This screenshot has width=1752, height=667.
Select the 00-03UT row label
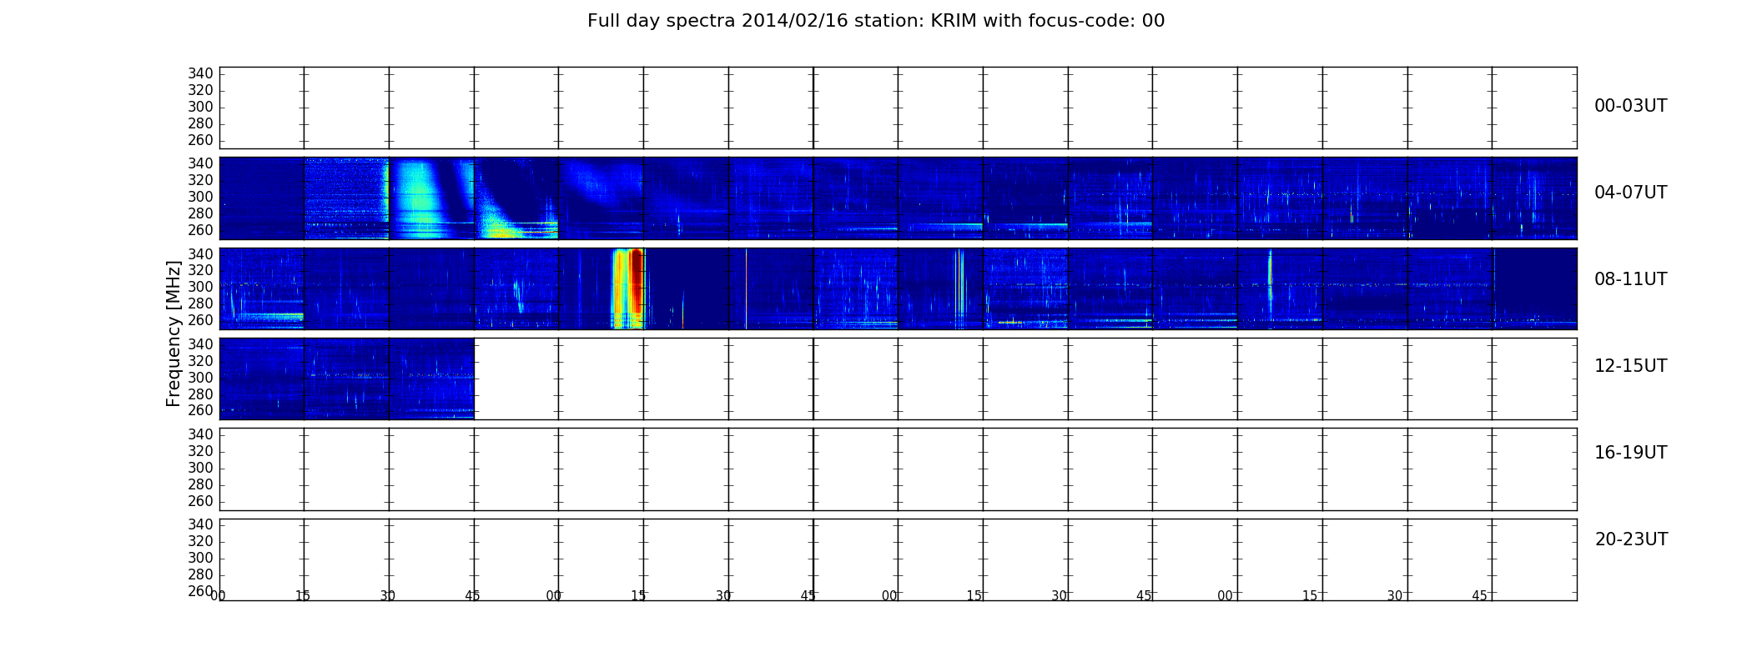pyautogui.click(x=1630, y=106)
